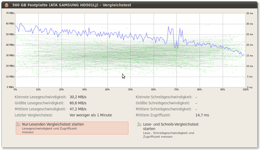Screen dimensions: 260x150
Task: Click the 5 ms axis label
Action: point(249,77)
